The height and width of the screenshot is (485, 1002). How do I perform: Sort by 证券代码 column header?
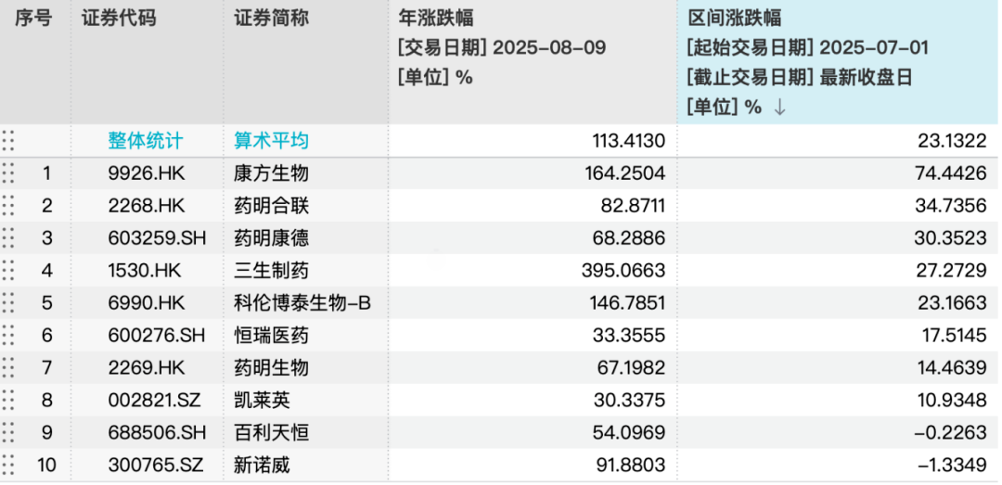click(119, 18)
